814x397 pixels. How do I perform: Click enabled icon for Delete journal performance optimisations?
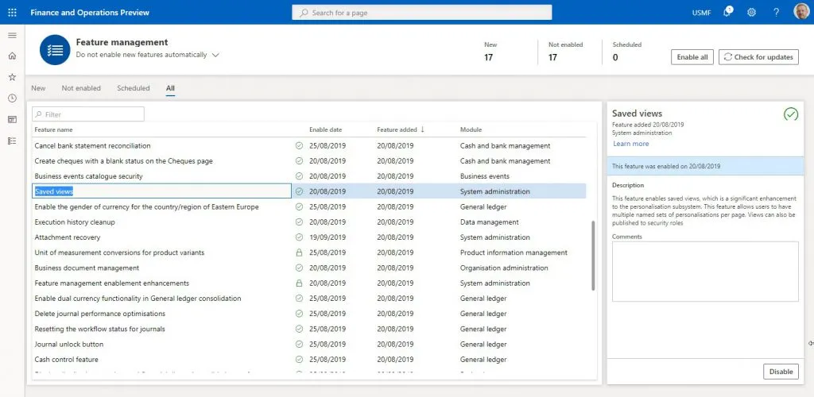point(299,314)
